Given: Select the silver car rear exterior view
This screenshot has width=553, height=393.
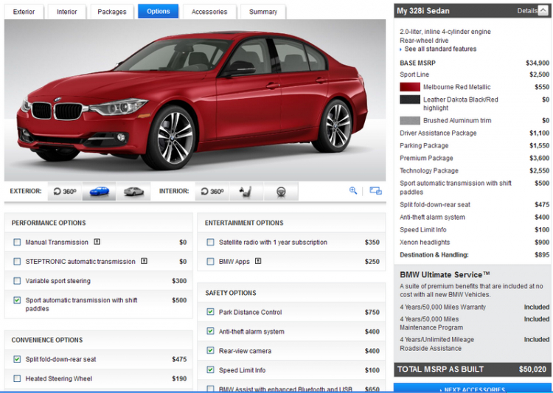Looking at the screenshot, I should [x=133, y=191].
